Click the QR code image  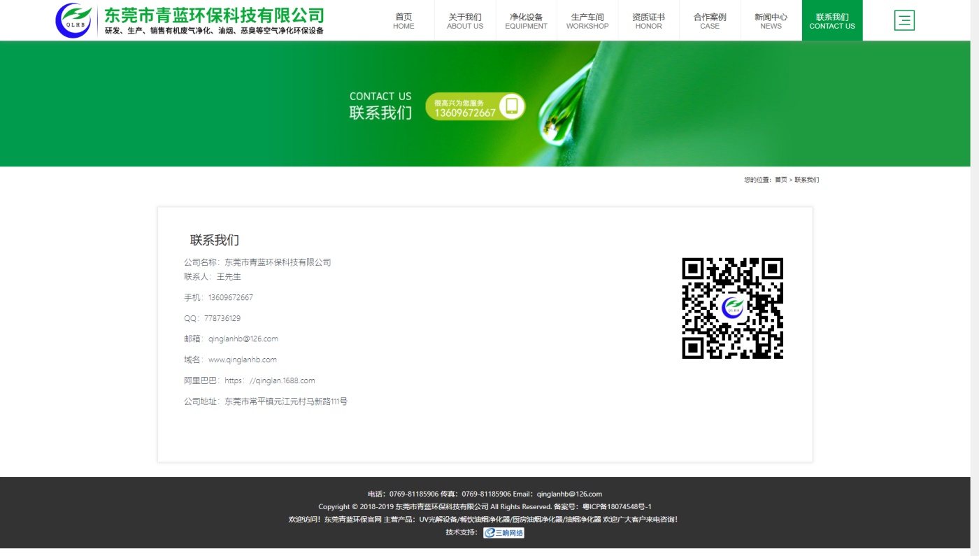point(732,308)
